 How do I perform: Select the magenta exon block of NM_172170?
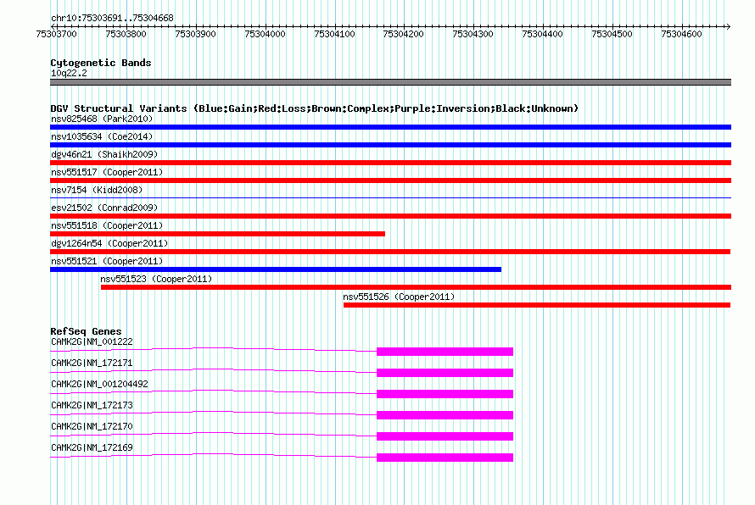click(x=445, y=436)
